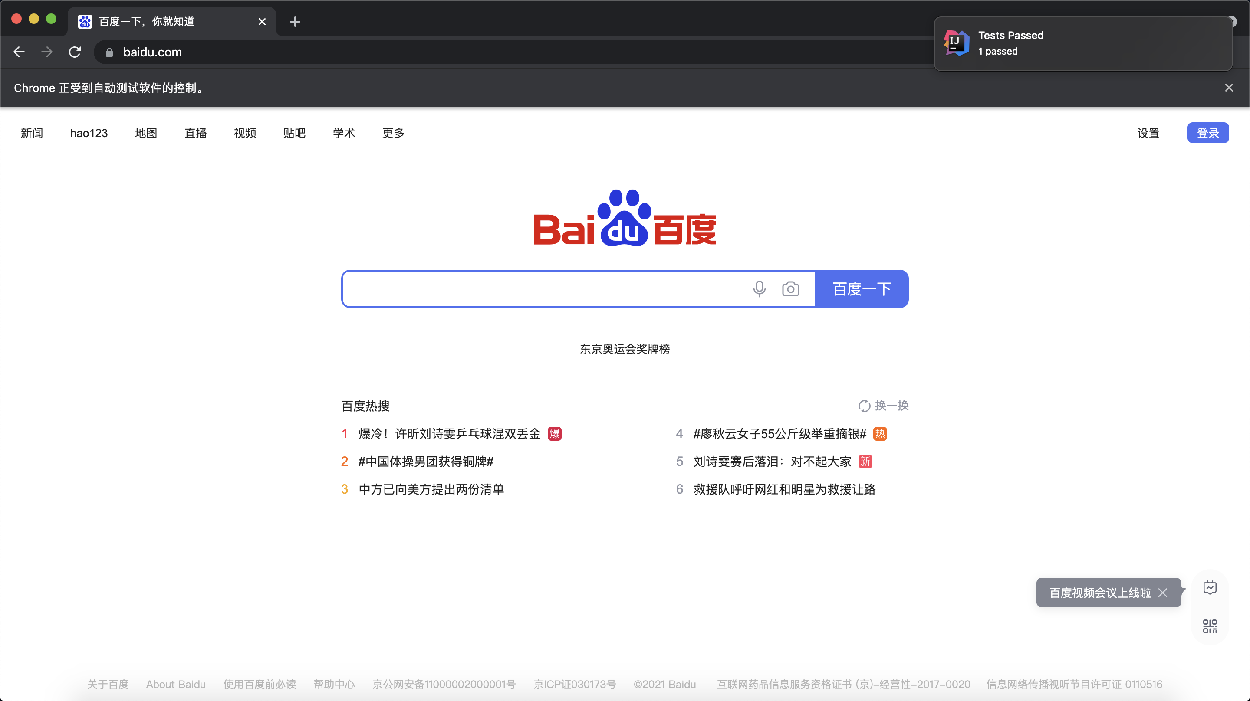
Task: Click the QR code icon
Action: [1210, 626]
